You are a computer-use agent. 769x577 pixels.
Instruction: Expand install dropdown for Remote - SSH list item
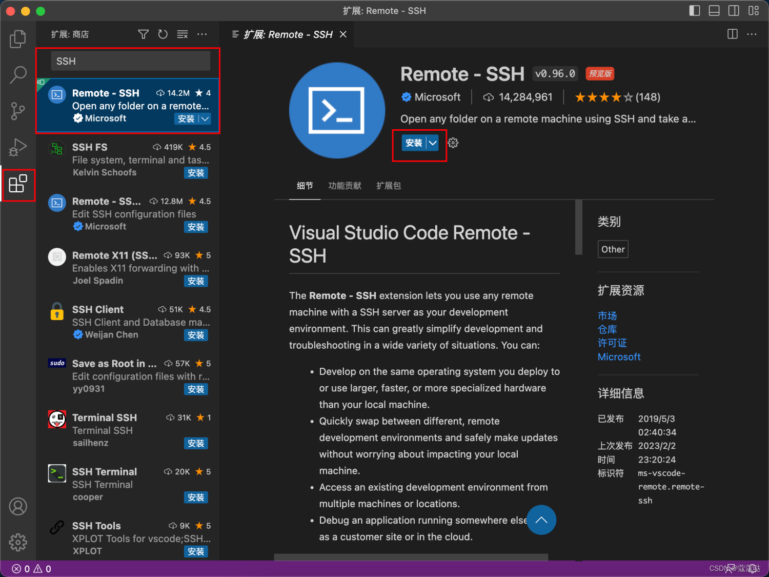tap(205, 119)
